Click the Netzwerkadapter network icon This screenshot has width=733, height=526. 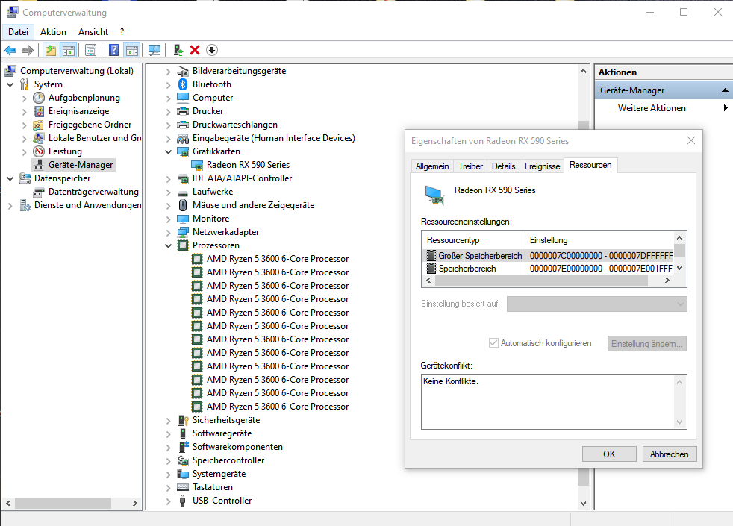[x=183, y=232]
